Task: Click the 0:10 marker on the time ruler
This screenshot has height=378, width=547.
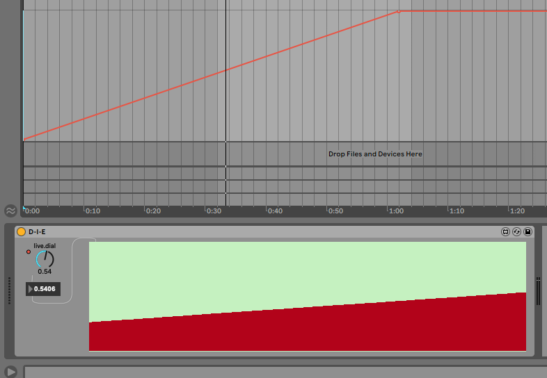Action: tap(93, 211)
